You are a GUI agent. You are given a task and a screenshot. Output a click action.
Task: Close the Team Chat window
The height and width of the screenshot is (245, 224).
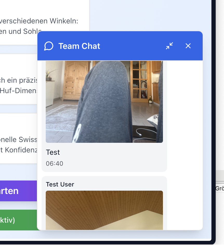tap(188, 46)
